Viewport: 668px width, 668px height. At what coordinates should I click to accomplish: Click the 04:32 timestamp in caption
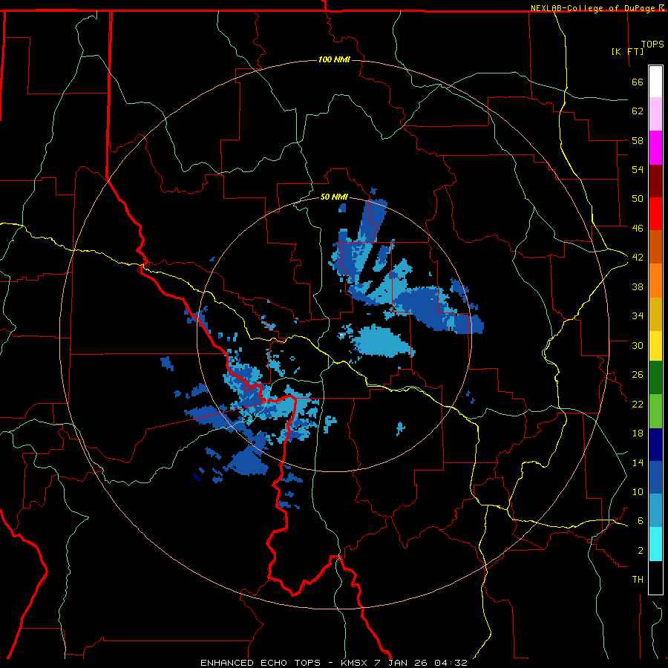tap(451, 663)
